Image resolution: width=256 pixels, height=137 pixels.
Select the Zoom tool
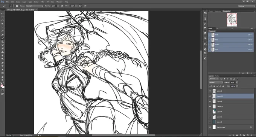(3, 80)
